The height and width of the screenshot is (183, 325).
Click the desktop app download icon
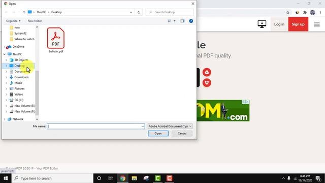pyautogui.click(x=262, y=24)
